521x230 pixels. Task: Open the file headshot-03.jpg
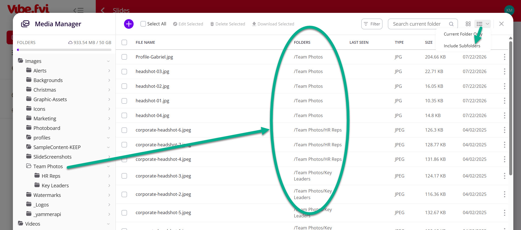152,71
